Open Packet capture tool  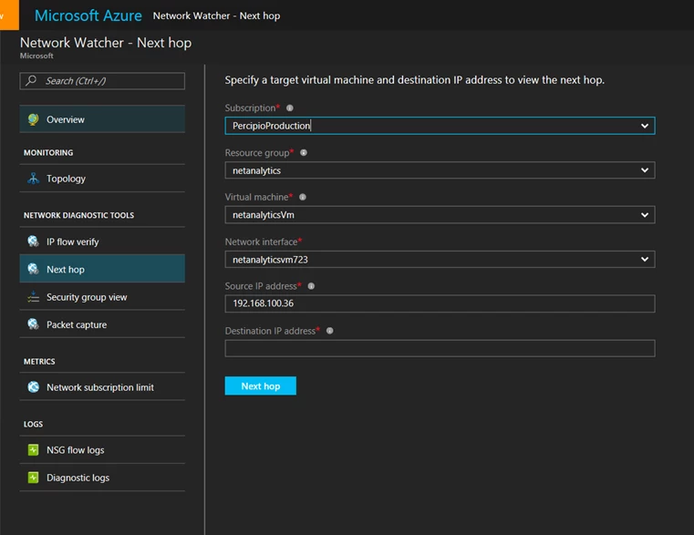pyautogui.click(x=102, y=324)
